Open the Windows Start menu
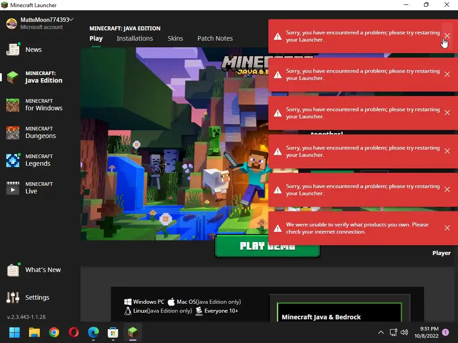The width and height of the screenshot is (458, 343). pos(15,332)
